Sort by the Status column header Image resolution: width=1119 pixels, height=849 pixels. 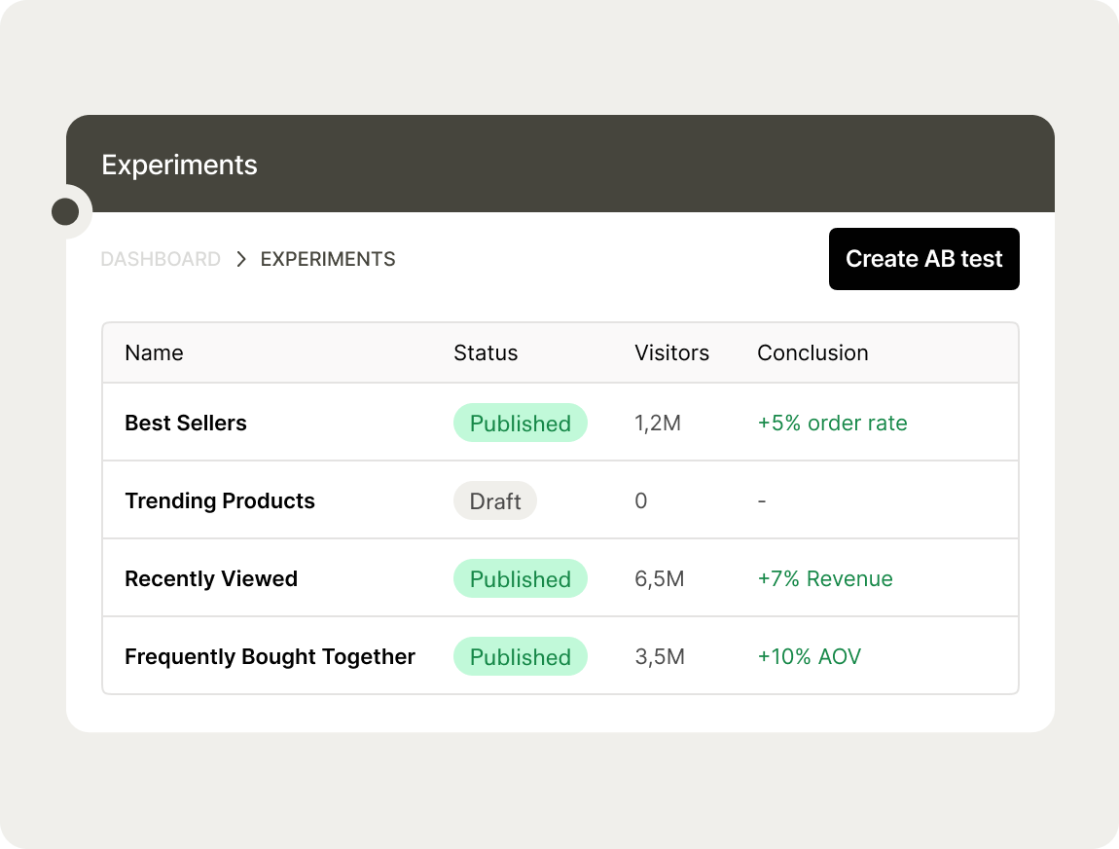486,352
